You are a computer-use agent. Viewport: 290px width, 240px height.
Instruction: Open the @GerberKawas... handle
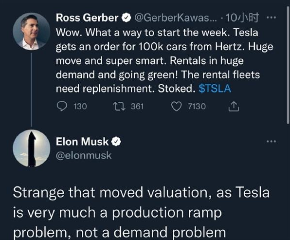pyautogui.click(x=175, y=18)
